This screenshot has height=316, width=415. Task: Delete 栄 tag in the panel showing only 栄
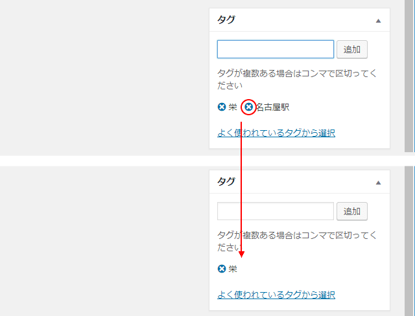tap(222, 269)
